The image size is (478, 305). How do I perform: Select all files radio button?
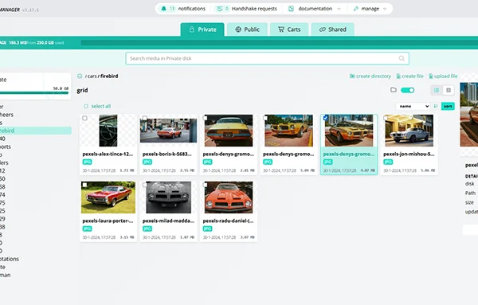[x=86, y=106]
